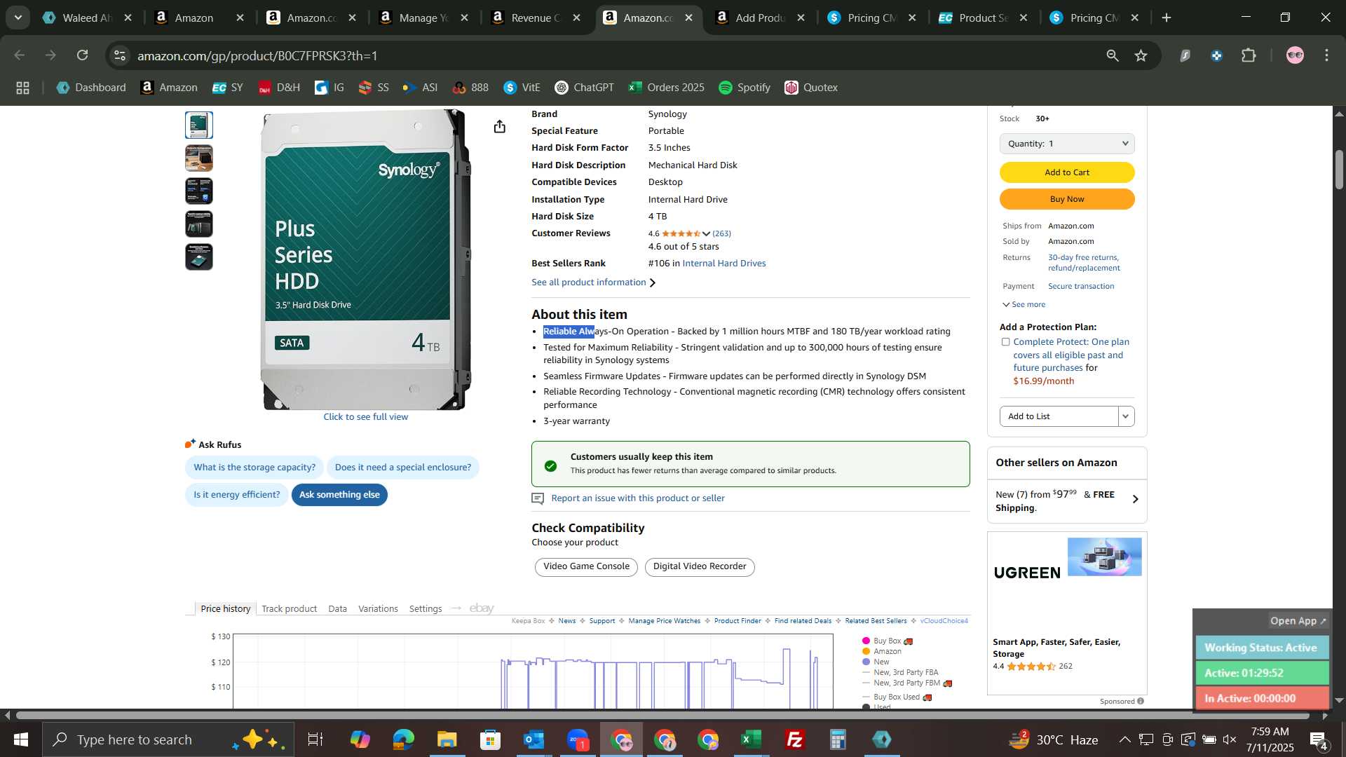The height and width of the screenshot is (757, 1346).
Task: Open the ChatGPT bookmark
Action: pyautogui.click(x=584, y=88)
